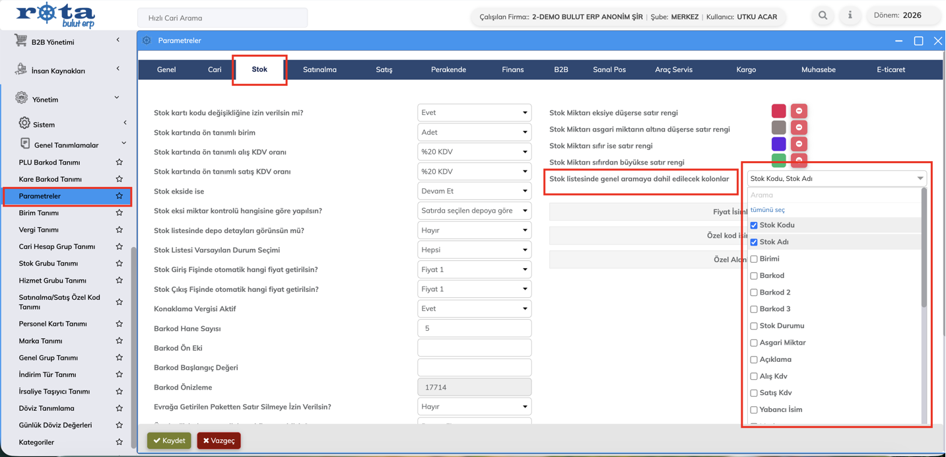Switch to the Satınalma tab
This screenshot has width=946, height=457.
click(x=320, y=69)
